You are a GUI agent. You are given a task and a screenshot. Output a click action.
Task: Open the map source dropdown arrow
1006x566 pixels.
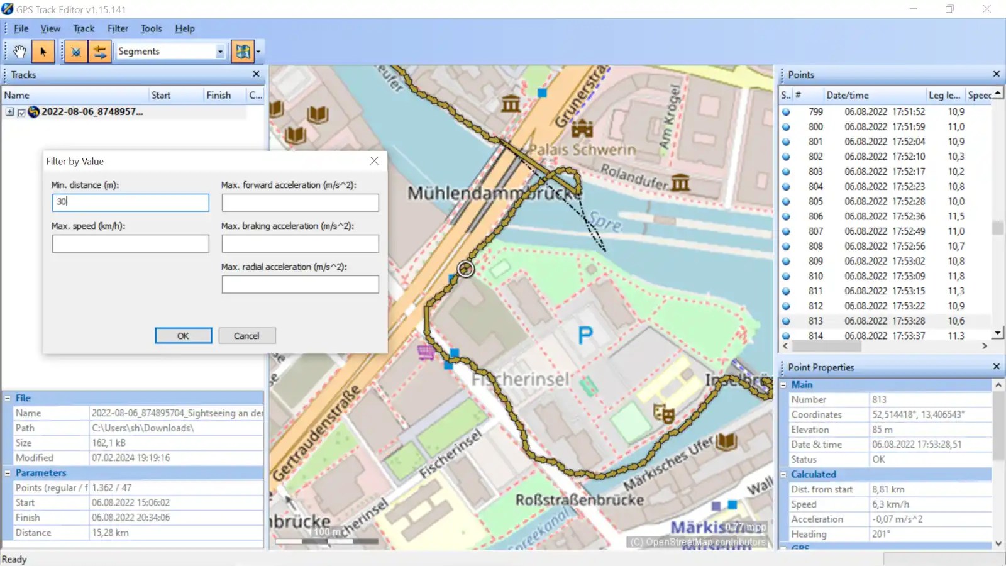point(258,52)
